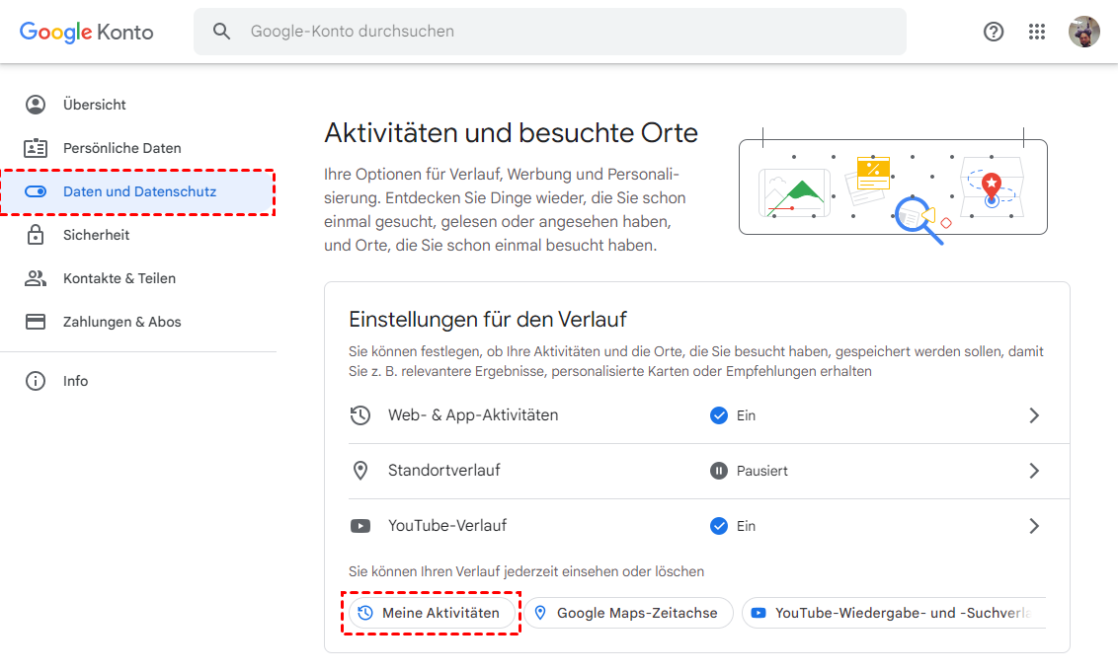1118x672 pixels.
Task: Open Kontakte & Teilen
Action: (120, 278)
